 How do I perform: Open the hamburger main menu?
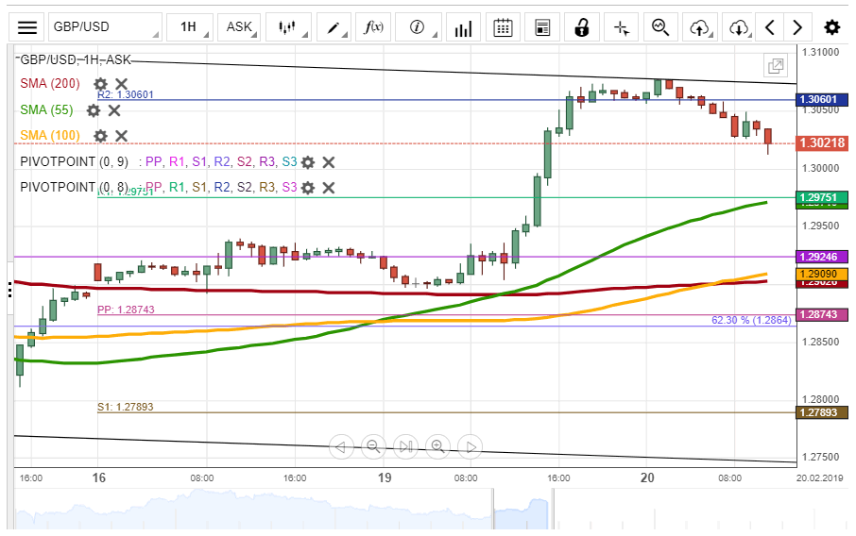pos(28,27)
